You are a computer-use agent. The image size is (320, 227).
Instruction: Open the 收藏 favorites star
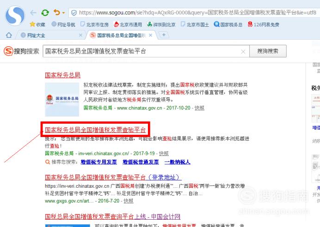[37, 24]
